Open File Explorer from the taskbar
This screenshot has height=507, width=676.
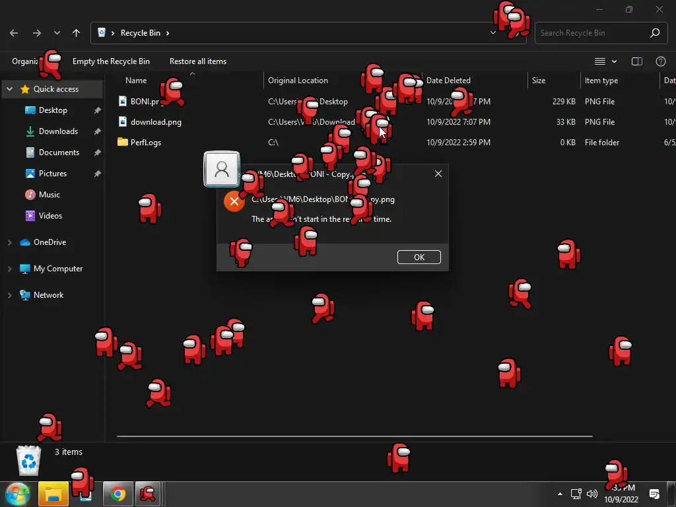click(53, 494)
